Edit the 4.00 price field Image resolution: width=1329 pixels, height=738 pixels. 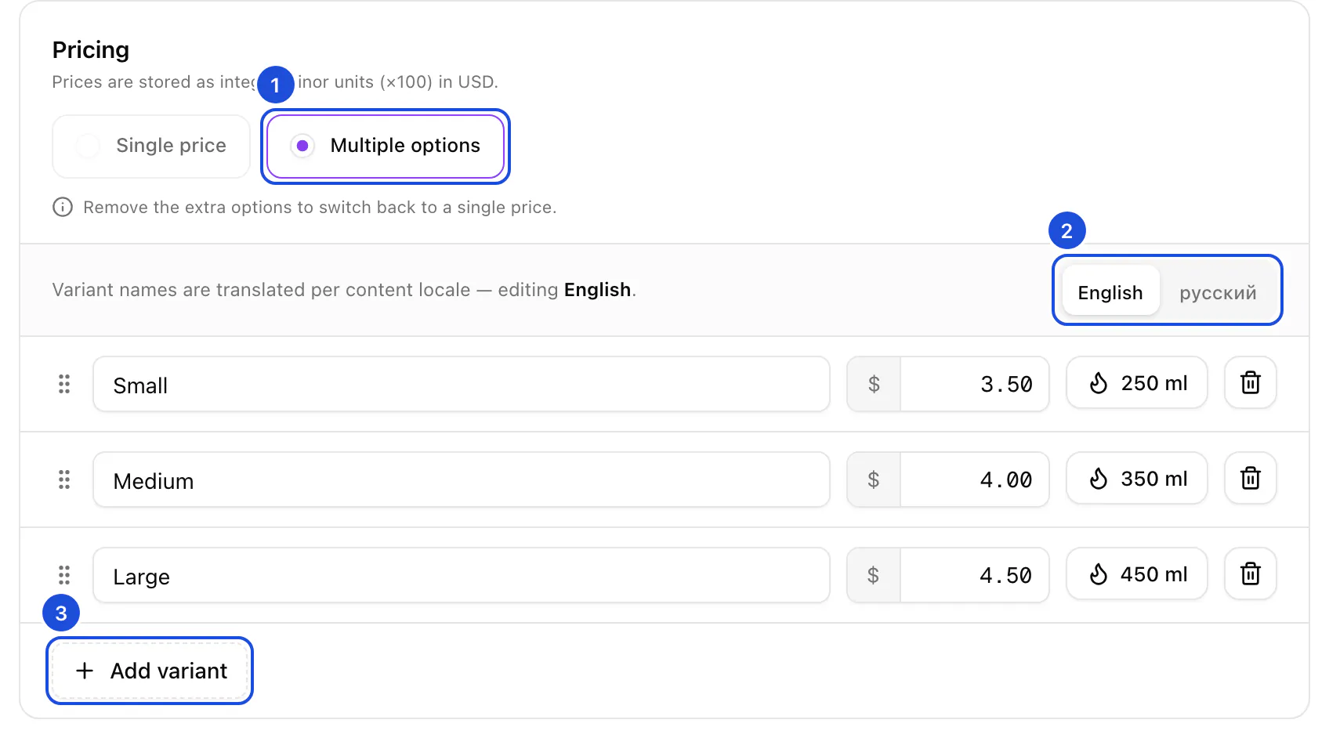click(975, 479)
